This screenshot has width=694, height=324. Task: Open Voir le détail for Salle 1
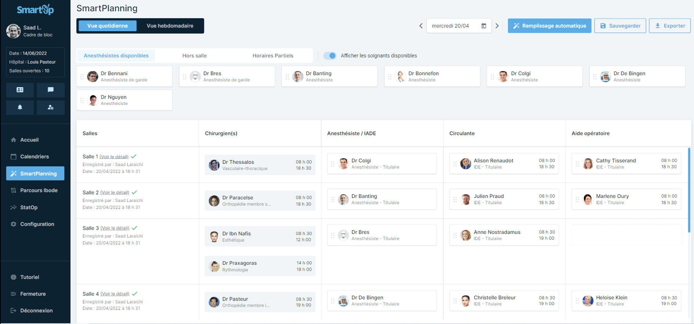[114, 157]
